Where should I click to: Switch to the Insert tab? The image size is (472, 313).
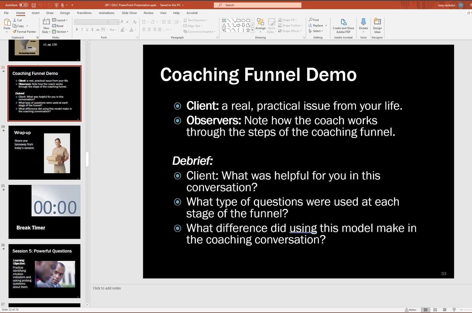[36, 13]
